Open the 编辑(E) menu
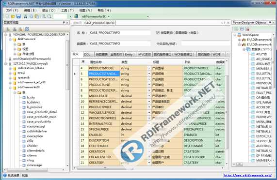This screenshot has width=277, height=180. pyautogui.click(x=30, y=10)
